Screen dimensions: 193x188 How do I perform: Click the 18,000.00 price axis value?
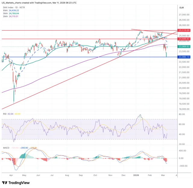pos(184,109)
